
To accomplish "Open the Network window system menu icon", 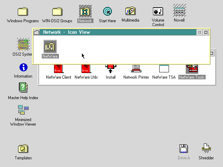I will click(36, 32).
